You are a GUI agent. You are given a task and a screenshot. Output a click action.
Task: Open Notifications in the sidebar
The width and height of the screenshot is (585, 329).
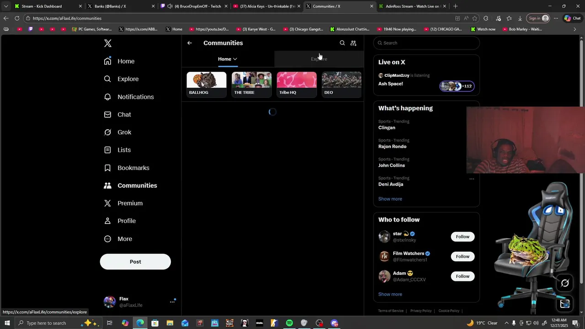(x=129, y=97)
